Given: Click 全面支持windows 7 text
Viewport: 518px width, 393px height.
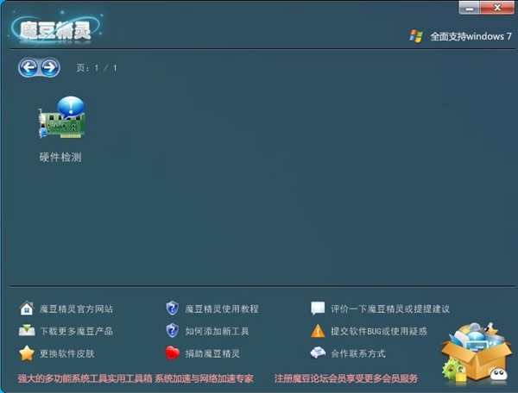Looking at the screenshot, I should pos(471,36).
